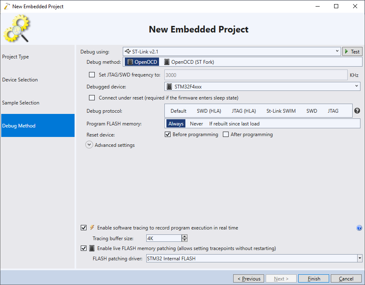Screen dimensions: 365x285
Task: Choose St-Link SWIM debug protocol
Action: 281,111
